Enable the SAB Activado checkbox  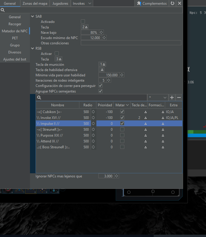[83, 21]
